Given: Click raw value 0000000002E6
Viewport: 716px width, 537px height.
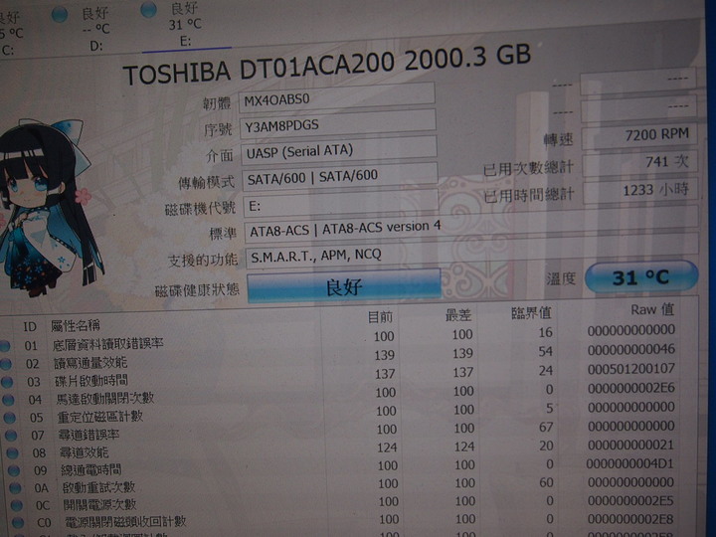Looking at the screenshot, I should [631, 388].
